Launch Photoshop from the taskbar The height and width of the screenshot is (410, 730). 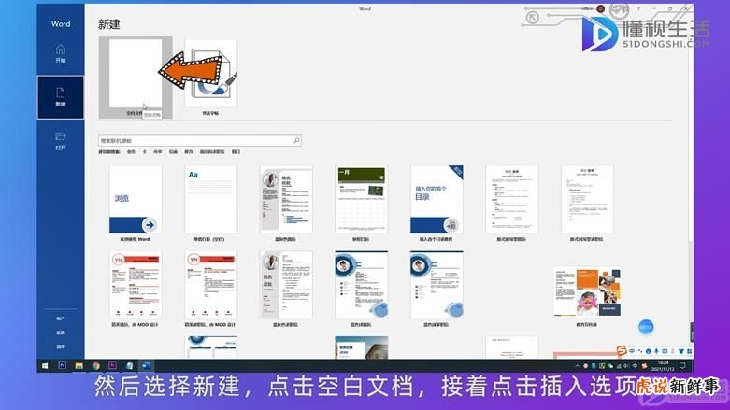tap(62, 366)
